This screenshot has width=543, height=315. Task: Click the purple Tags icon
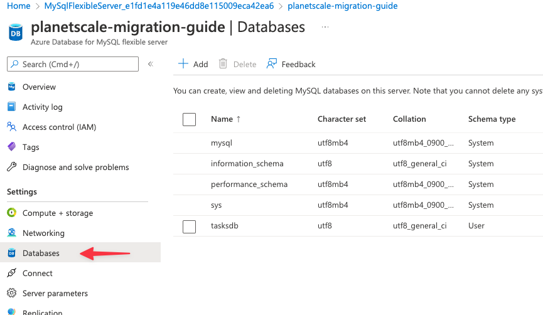(x=11, y=147)
